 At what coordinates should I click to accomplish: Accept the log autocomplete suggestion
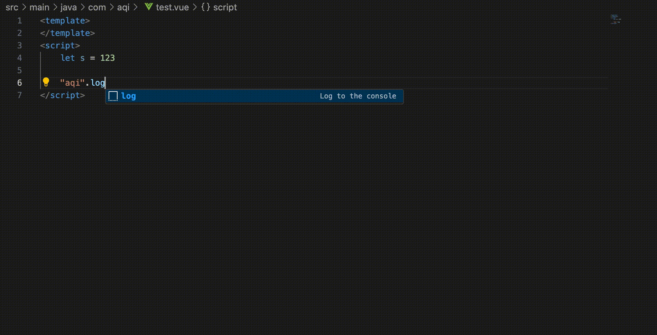point(129,96)
